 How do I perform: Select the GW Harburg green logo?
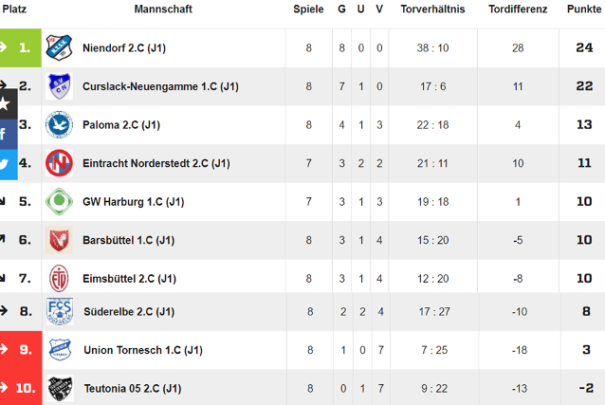pos(59,201)
